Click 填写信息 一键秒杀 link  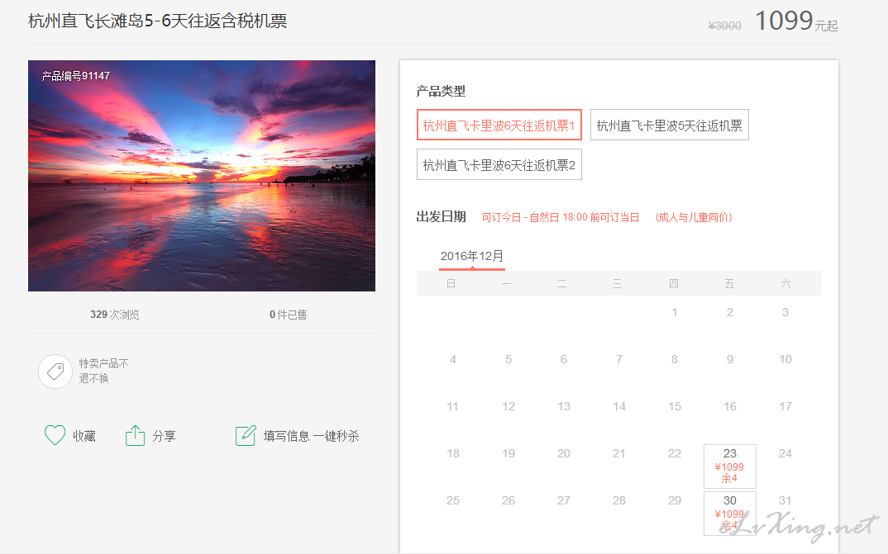point(311,436)
